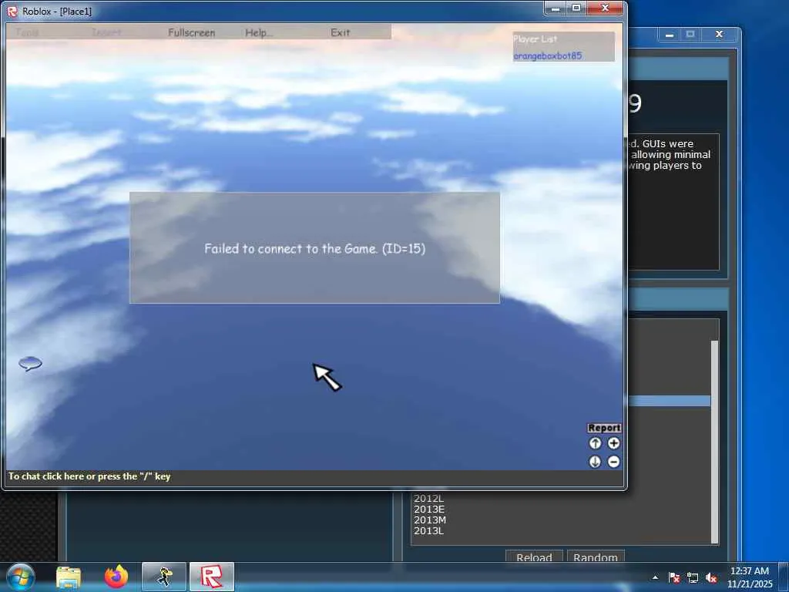Click the muted volume tray icon
This screenshot has height=592, width=789.
click(x=711, y=577)
